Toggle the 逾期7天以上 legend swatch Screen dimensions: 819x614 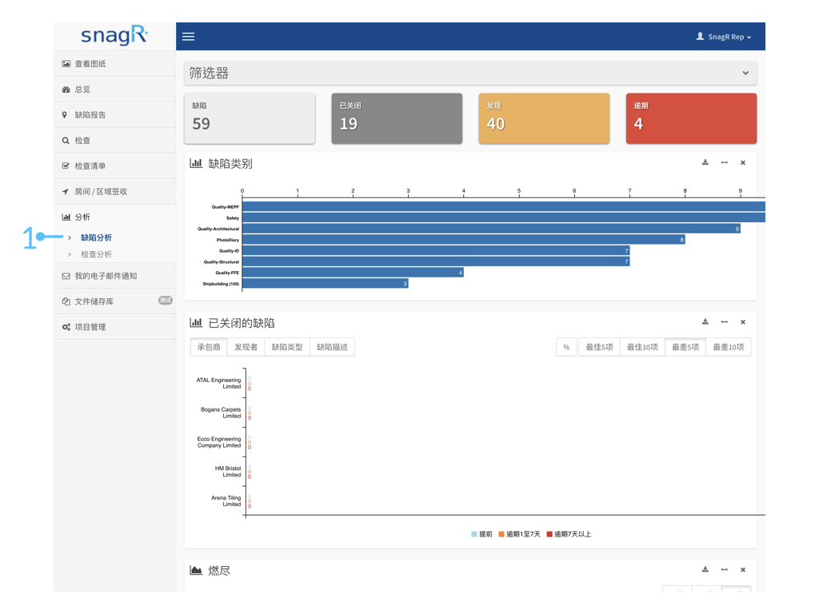549,534
